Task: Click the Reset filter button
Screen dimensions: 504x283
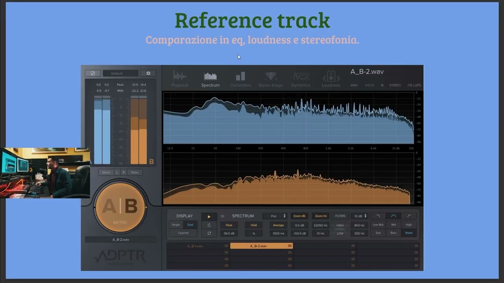Action: point(409,233)
